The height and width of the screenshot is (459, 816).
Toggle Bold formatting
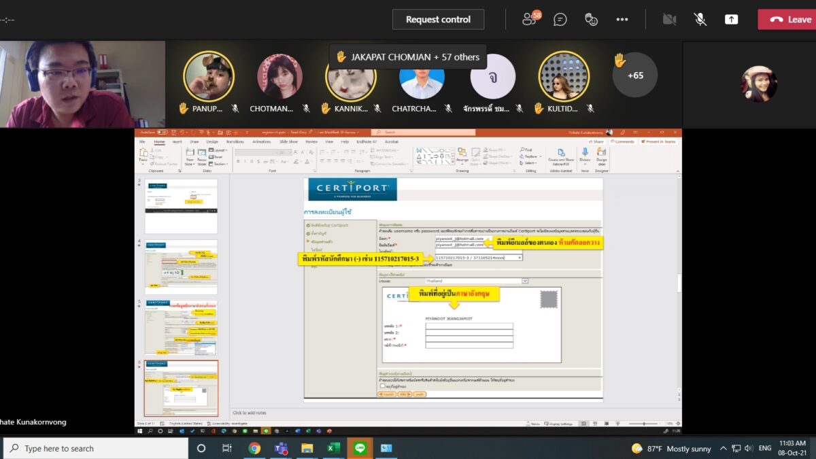click(239, 161)
